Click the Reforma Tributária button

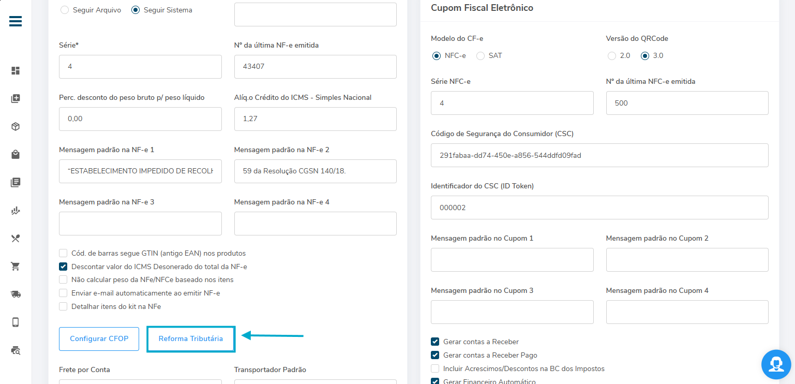tap(191, 339)
